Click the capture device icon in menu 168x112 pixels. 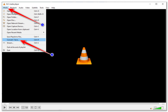[4, 26]
